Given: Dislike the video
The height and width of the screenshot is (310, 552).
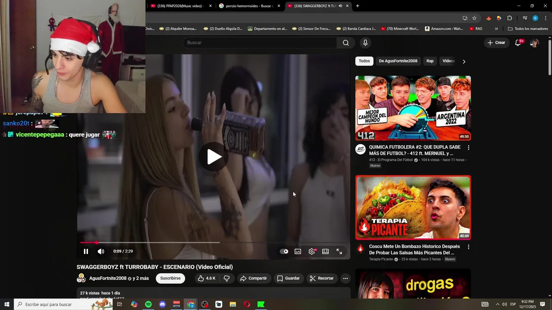Looking at the screenshot, I should point(227,278).
